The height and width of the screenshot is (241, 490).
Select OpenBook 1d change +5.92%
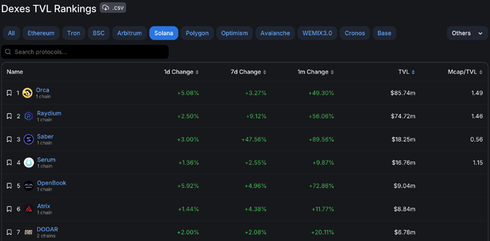[188, 186]
